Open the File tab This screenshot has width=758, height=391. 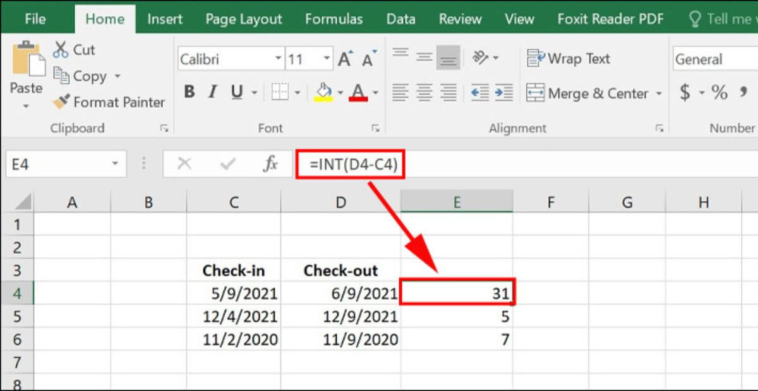pyautogui.click(x=35, y=18)
